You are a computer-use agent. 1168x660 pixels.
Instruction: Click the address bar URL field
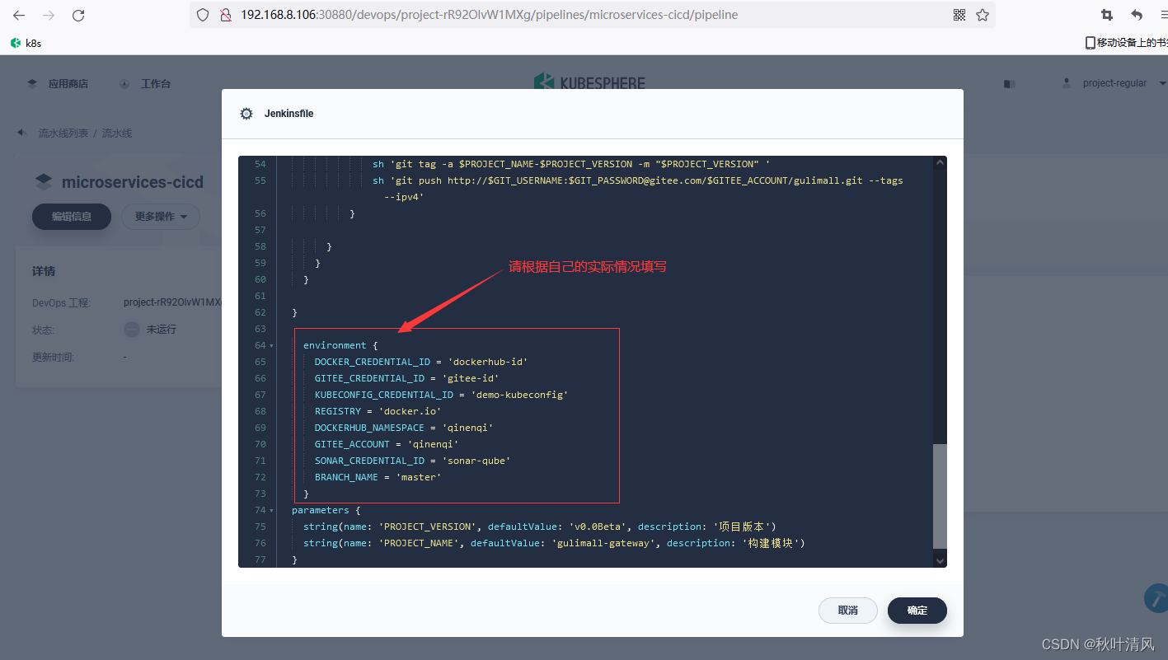tap(593, 15)
